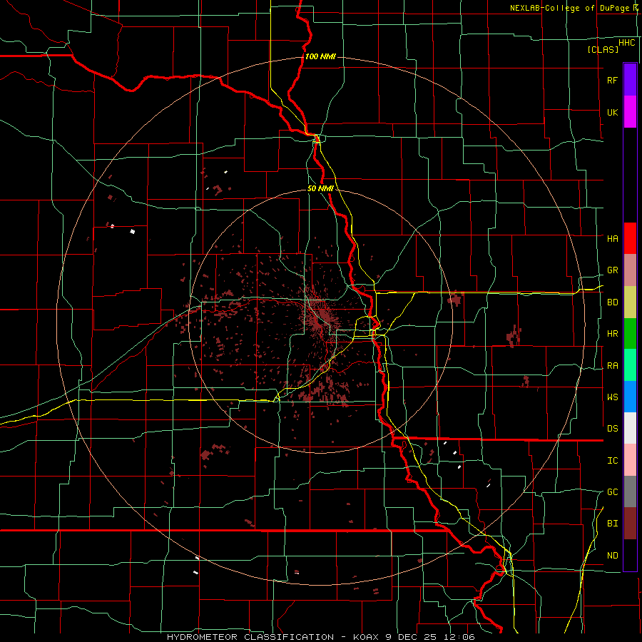Click the "WS" legend label text
This screenshot has height=642, width=642.
click(612, 397)
